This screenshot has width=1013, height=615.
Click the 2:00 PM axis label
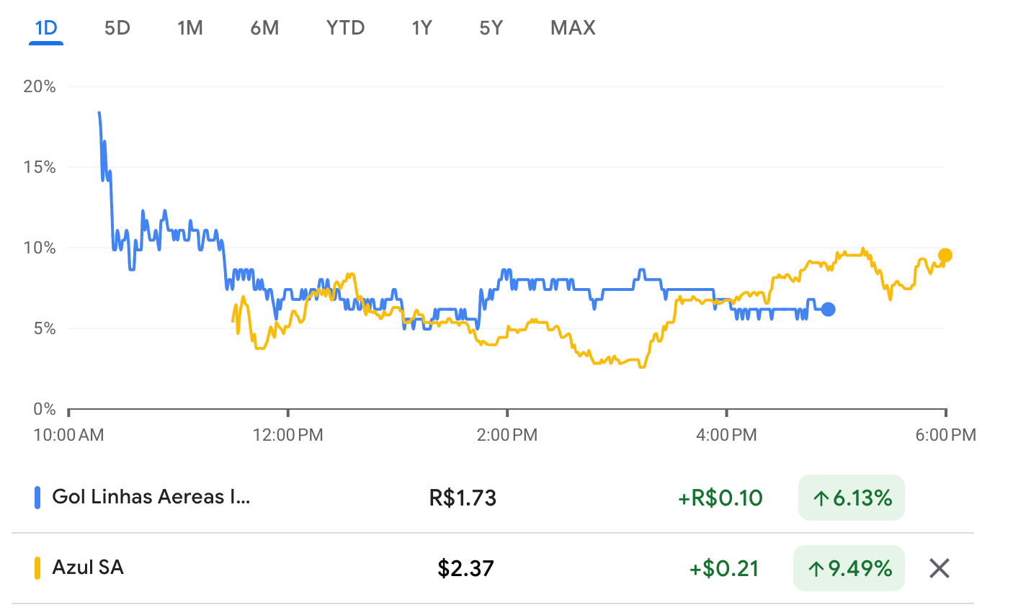(x=507, y=435)
